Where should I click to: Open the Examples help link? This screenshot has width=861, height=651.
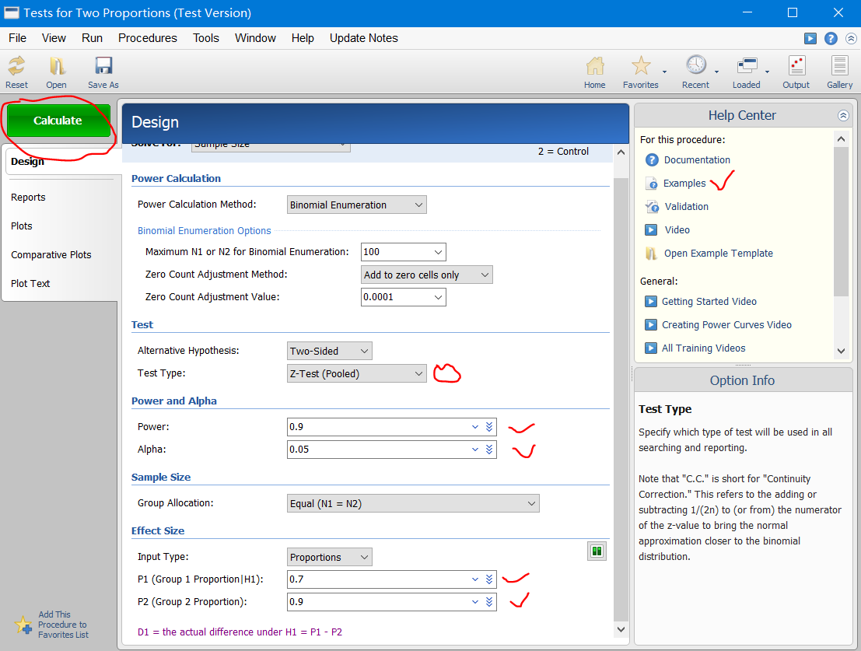click(684, 184)
